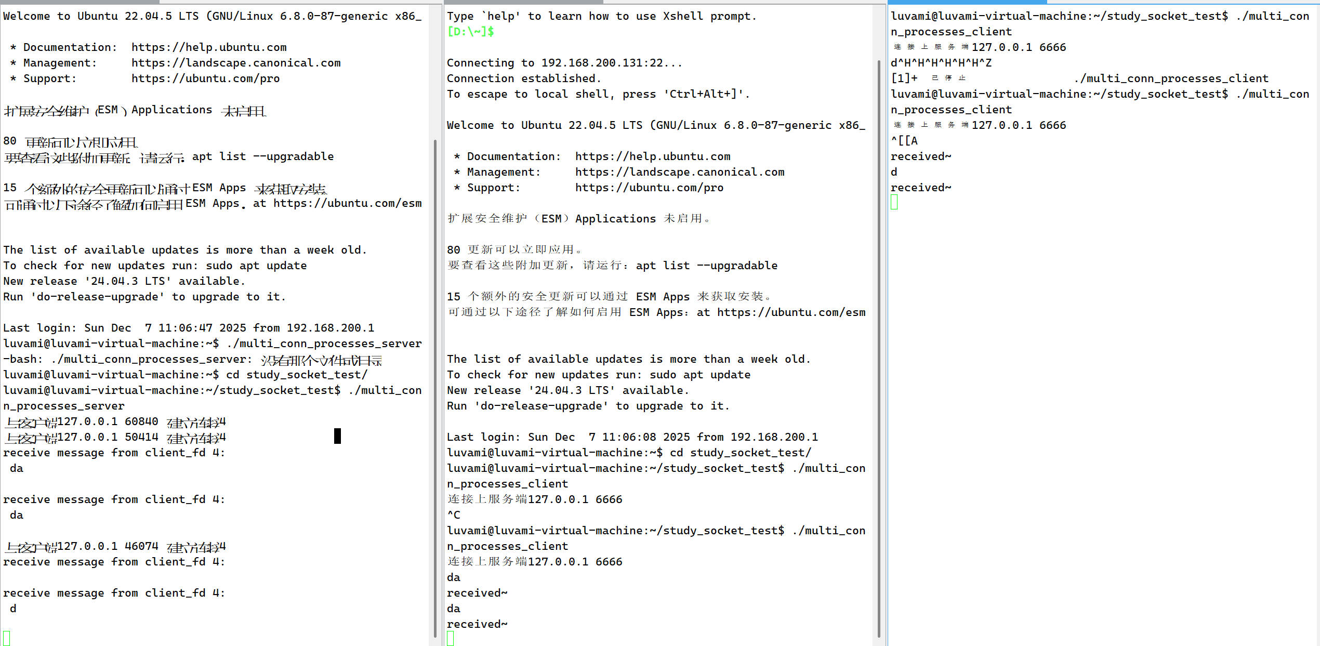Click the green cursor in right terminal
This screenshot has width=1320, height=646.
tap(894, 202)
